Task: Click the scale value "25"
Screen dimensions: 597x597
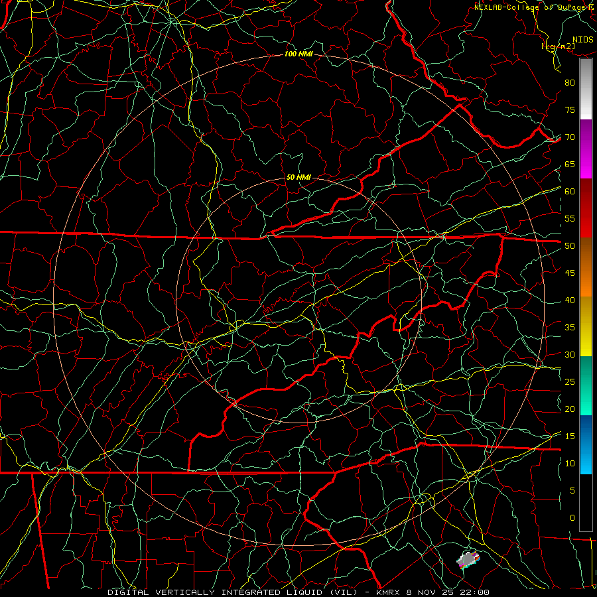Action: (570, 382)
